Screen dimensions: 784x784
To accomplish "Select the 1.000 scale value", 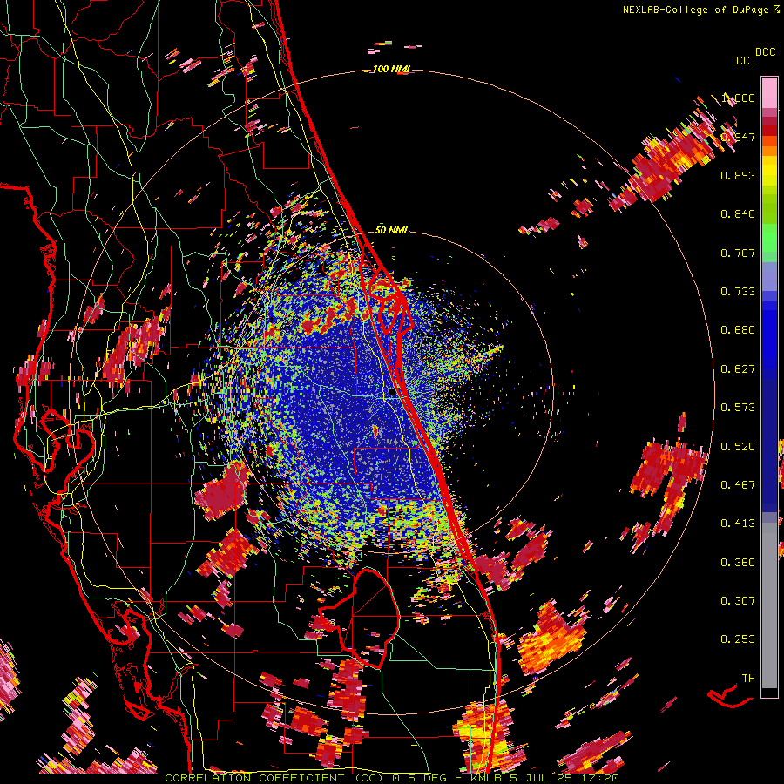I will [x=738, y=98].
